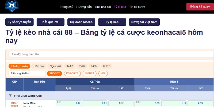The width and height of the screenshot is (214, 107).
Task: Collapse the FIFA Club World Cup group
Action: (x=10, y=96)
